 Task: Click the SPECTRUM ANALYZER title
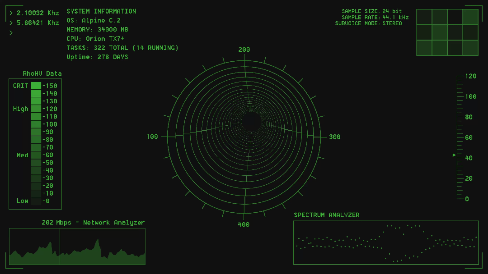(x=327, y=215)
